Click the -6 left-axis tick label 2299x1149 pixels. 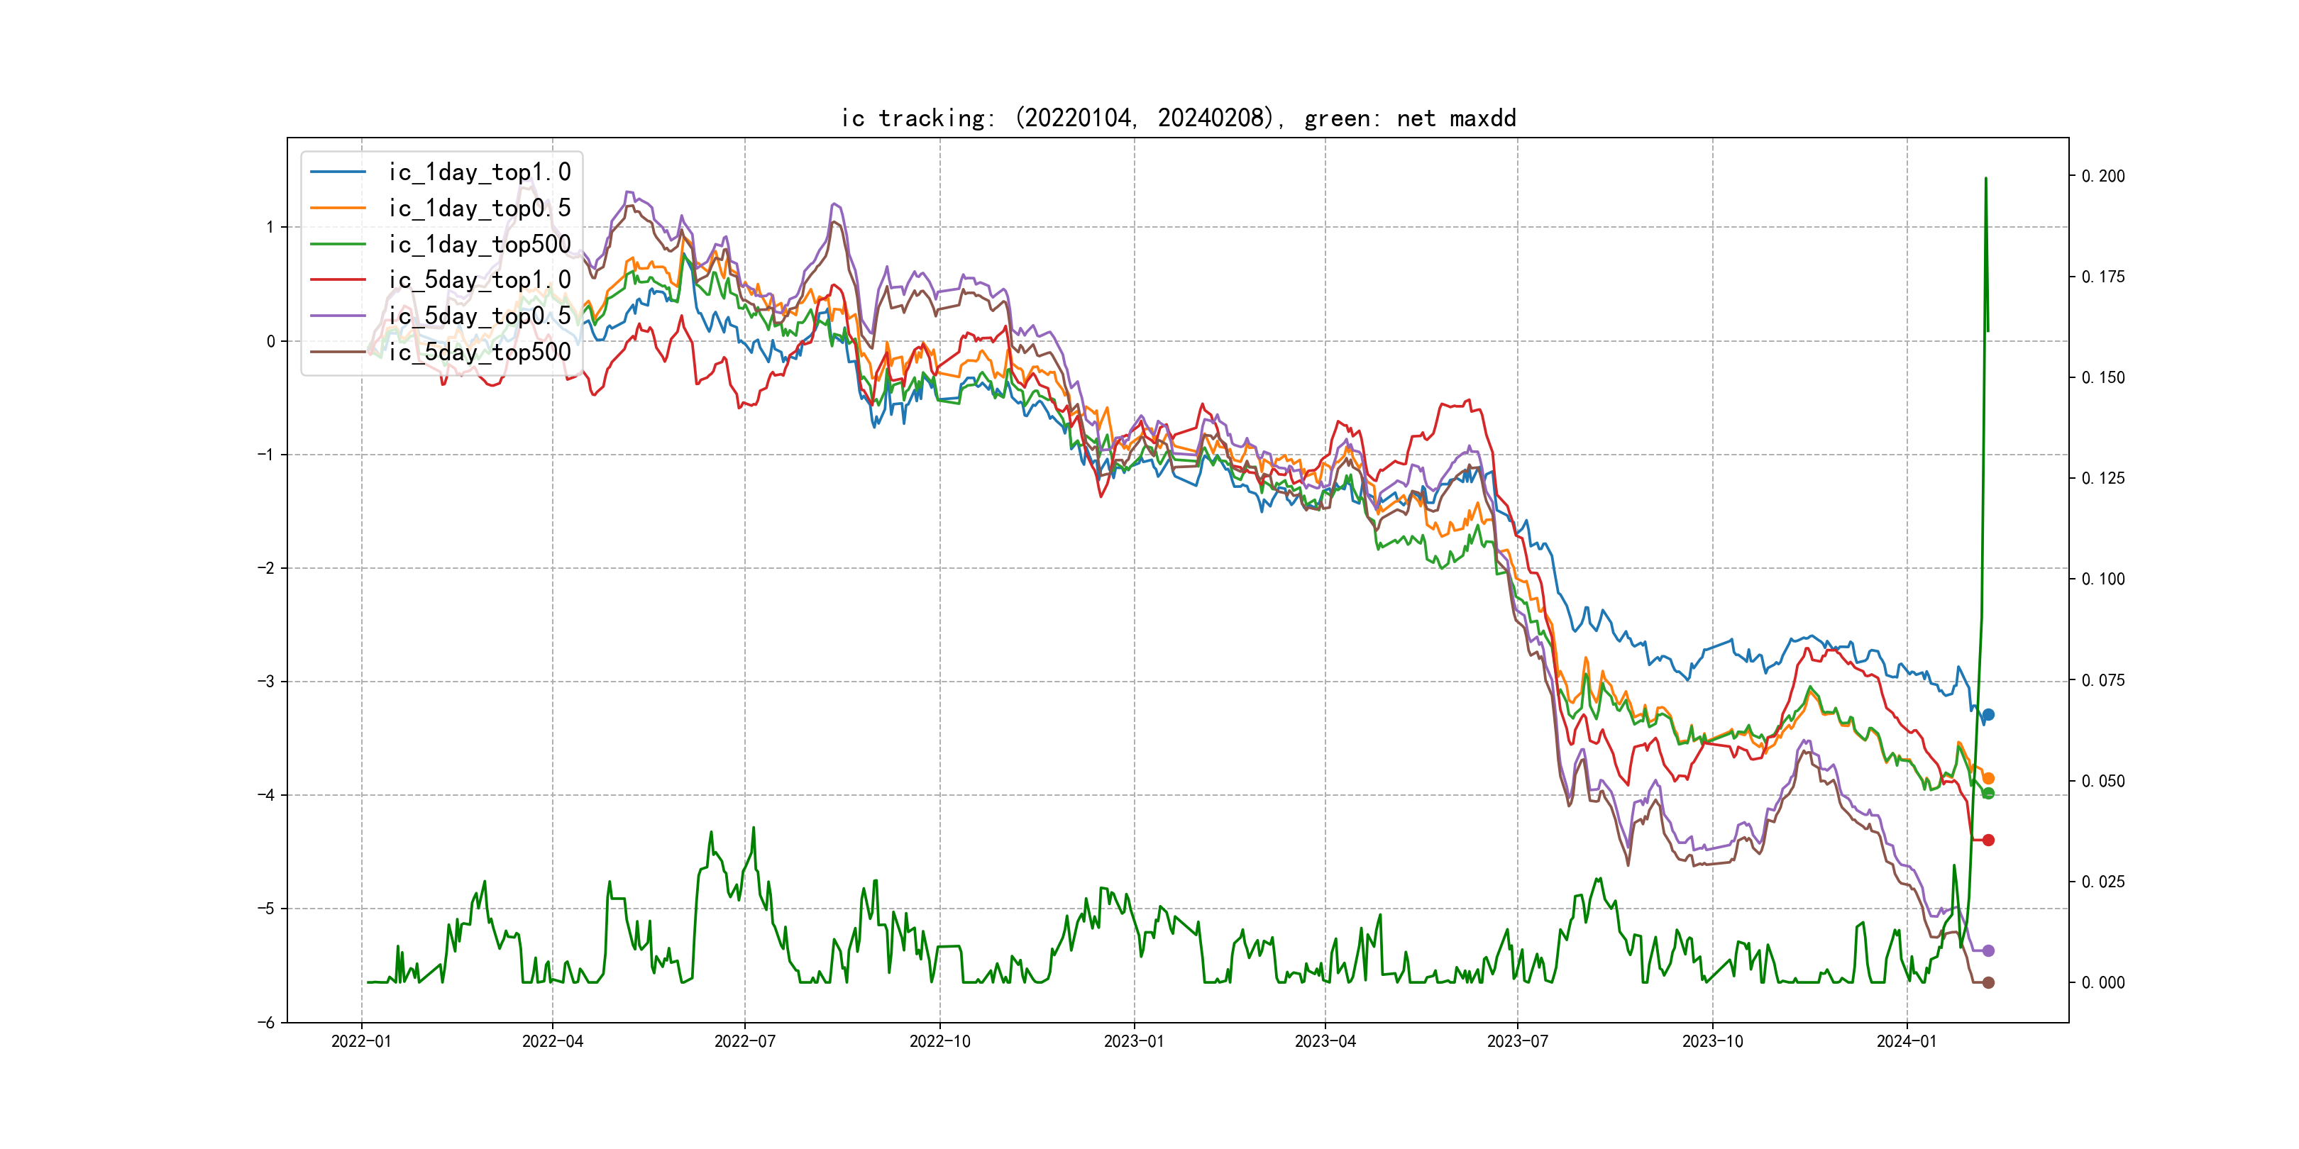266,1022
